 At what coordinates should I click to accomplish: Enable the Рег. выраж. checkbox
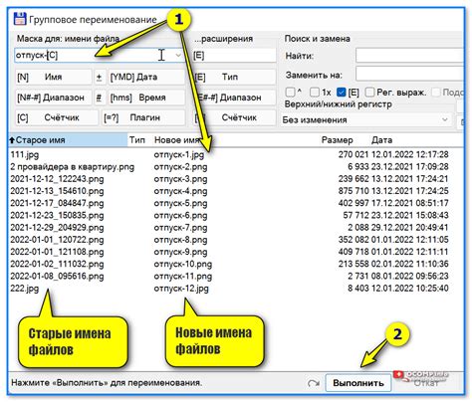pos(369,92)
